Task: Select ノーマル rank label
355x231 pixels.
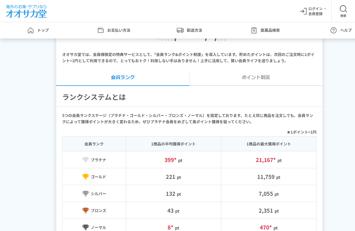Action: 99,227
